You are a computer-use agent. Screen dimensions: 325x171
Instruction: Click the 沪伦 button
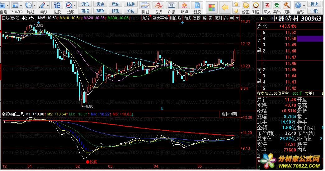[130, 11]
